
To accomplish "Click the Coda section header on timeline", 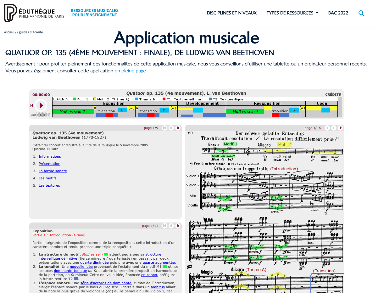I will (x=321, y=103).
